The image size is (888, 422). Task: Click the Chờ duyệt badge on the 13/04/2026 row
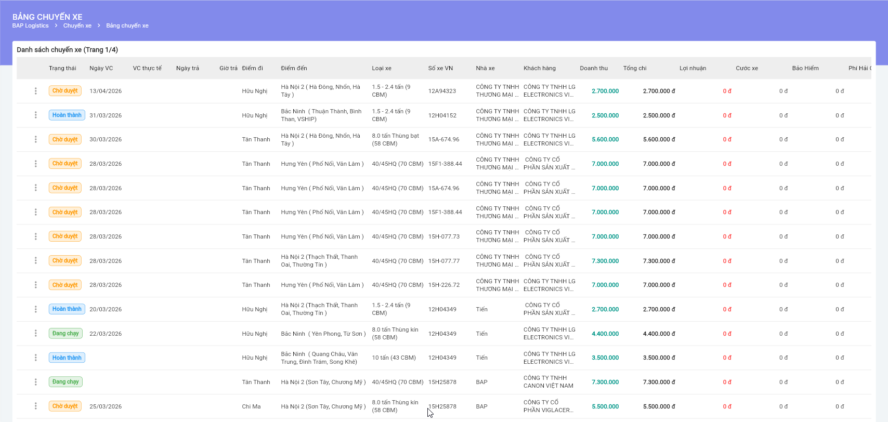tap(65, 91)
